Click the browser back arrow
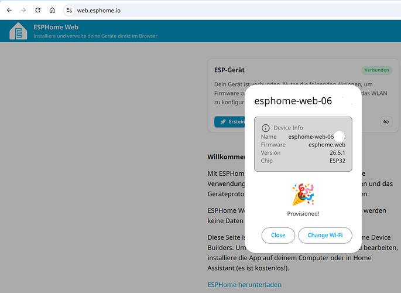The image size is (401, 293). pyautogui.click(x=9, y=10)
